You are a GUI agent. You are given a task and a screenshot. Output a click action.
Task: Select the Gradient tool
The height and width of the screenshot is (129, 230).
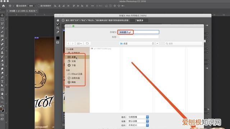coord(2,65)
